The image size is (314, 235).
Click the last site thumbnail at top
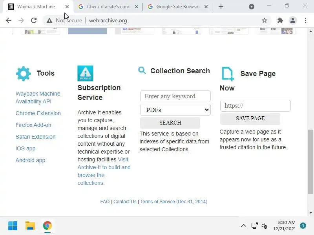276,31
